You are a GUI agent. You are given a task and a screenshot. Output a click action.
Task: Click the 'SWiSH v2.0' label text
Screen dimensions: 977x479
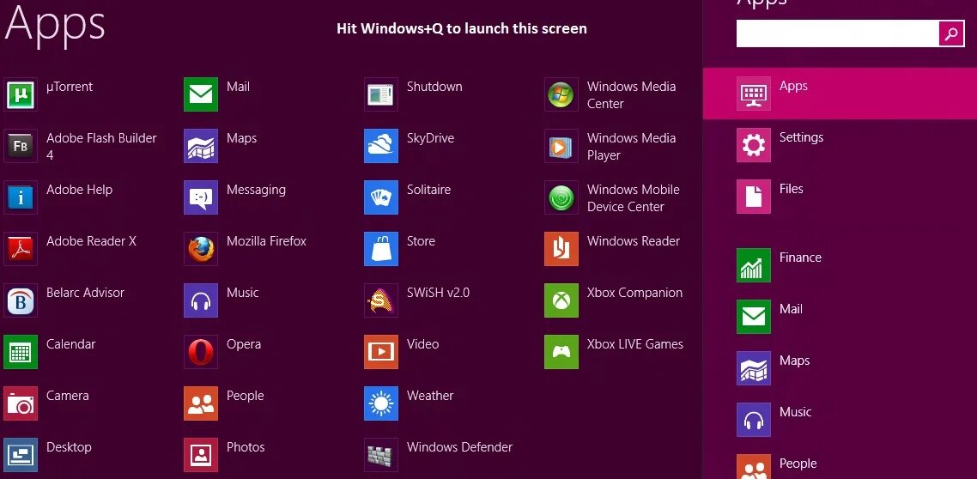click(x=438, y=293)
